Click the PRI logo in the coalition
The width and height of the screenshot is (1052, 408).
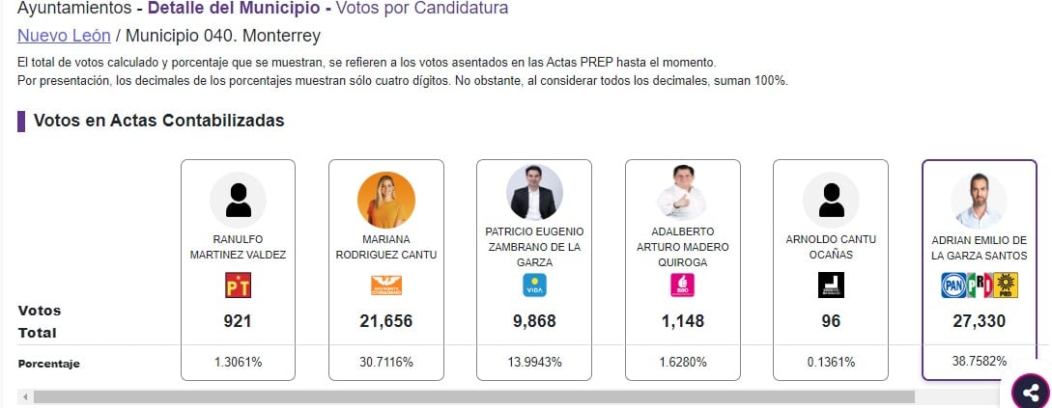click(x=980, y=286)
